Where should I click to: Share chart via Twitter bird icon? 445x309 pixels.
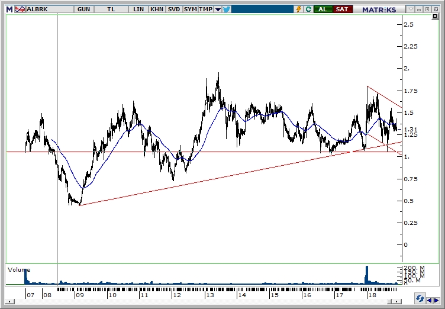click(227, 9)
